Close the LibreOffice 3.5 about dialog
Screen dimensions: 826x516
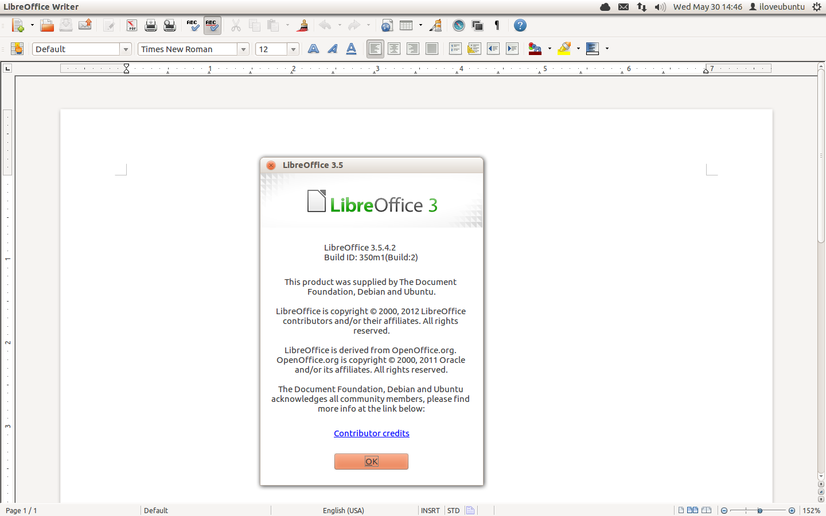coord(271,165)
